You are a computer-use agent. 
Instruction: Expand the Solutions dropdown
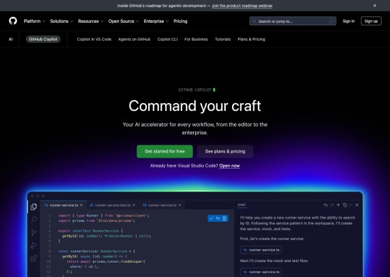pos(62,21)
